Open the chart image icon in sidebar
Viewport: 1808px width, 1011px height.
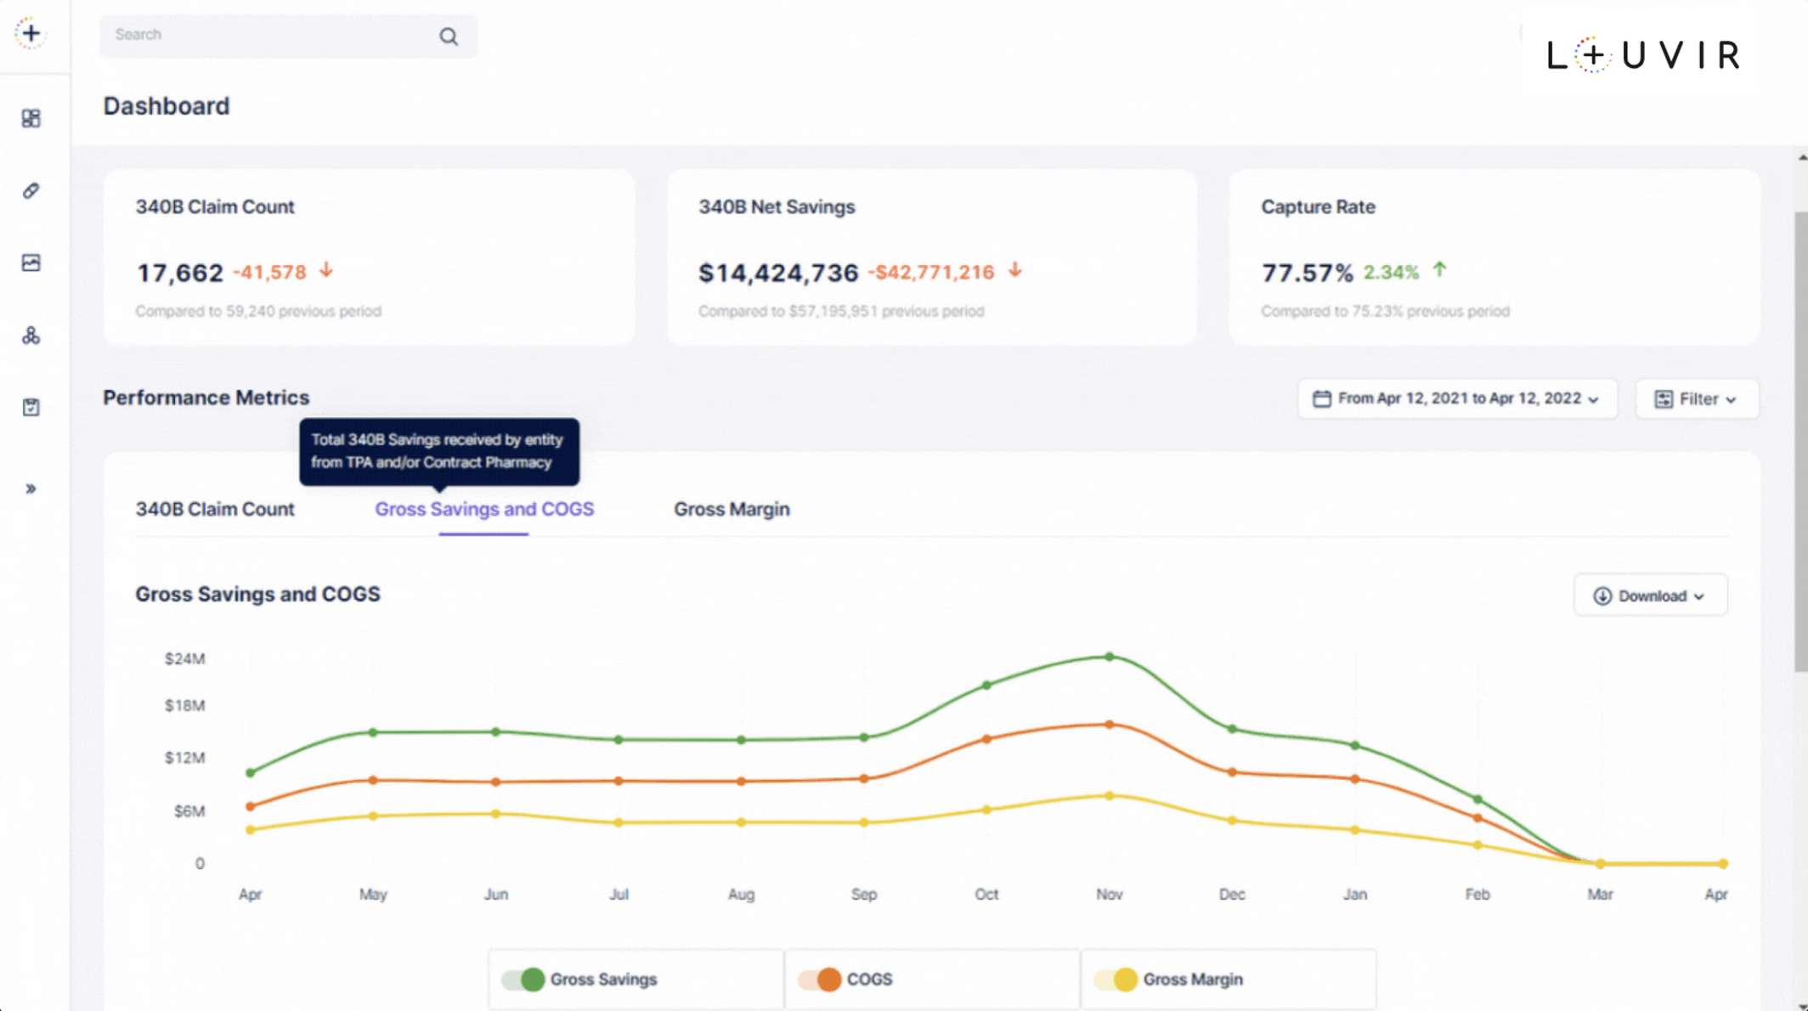coord(31,263)
